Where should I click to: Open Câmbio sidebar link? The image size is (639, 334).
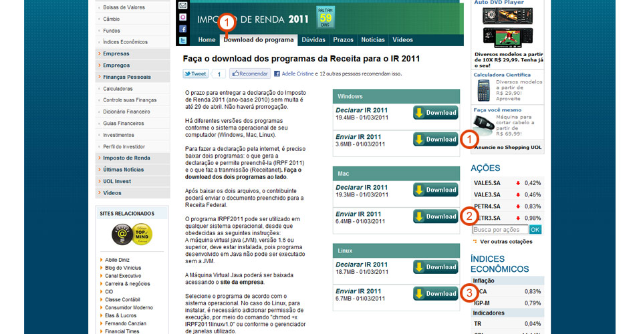point(111,19)
